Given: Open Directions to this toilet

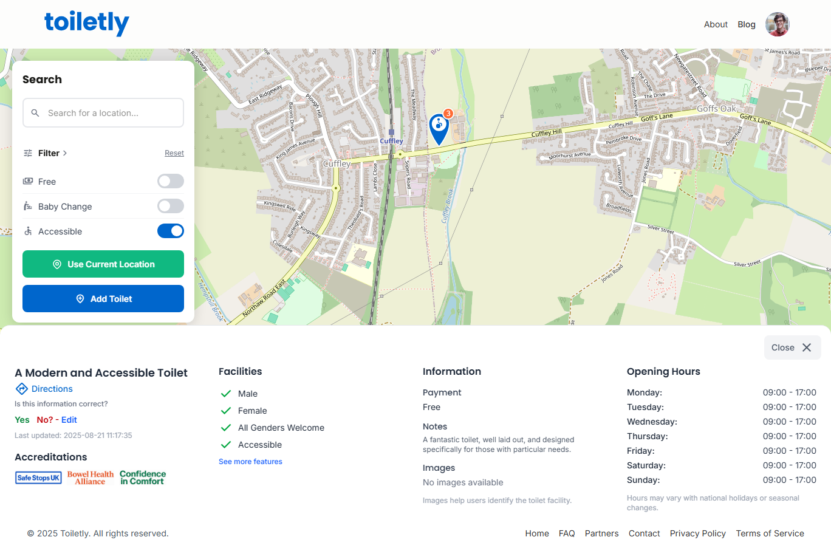Looking at the screenshot, I should click(x=52, y=389).
